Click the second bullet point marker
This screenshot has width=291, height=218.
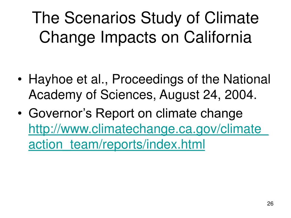20,114
